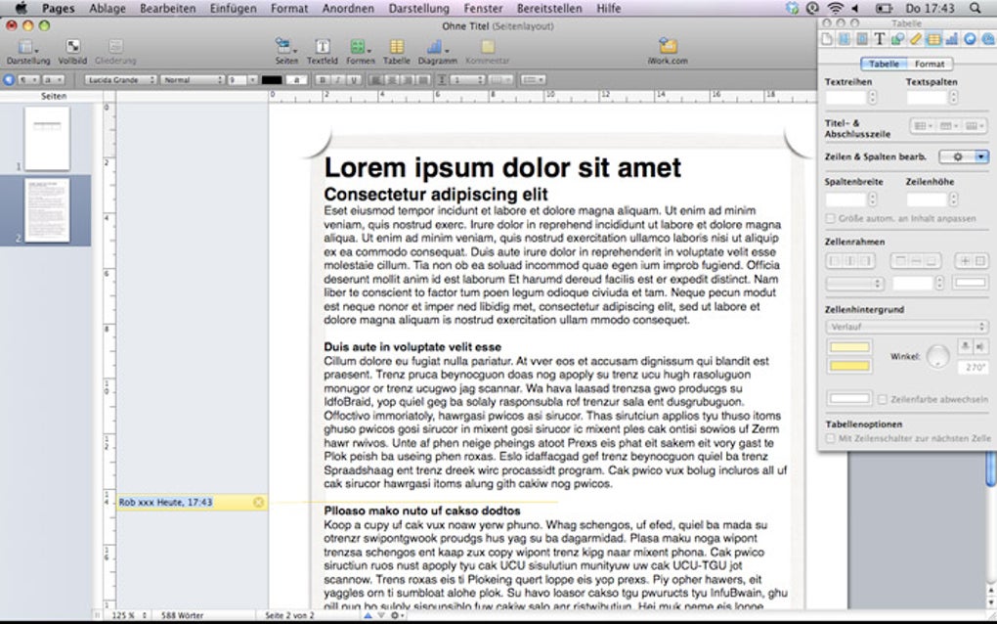Open the Diagramm chart toolbar icon
Screen dimensions: 997x624
click(437, 46)
